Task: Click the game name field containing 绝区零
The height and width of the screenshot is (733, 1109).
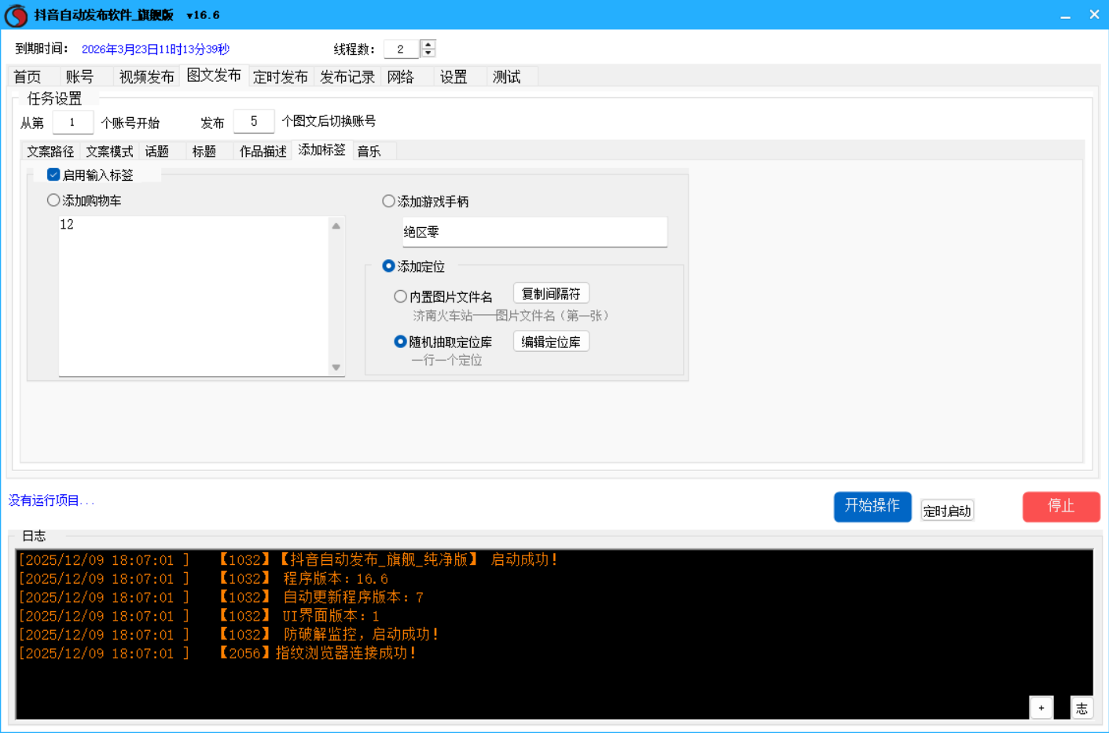Action: point(534,232)
